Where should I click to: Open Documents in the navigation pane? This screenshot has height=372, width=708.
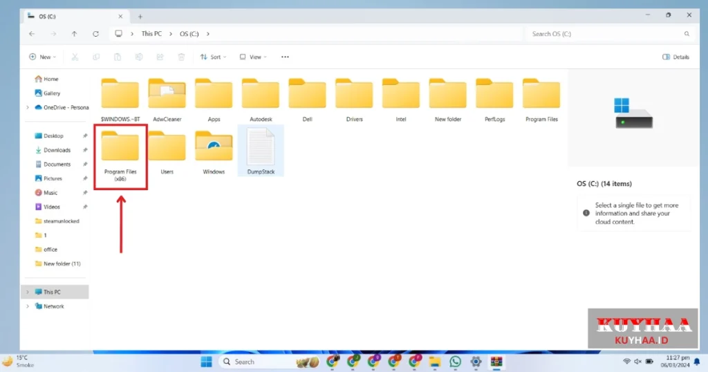(x=53, y=165)
